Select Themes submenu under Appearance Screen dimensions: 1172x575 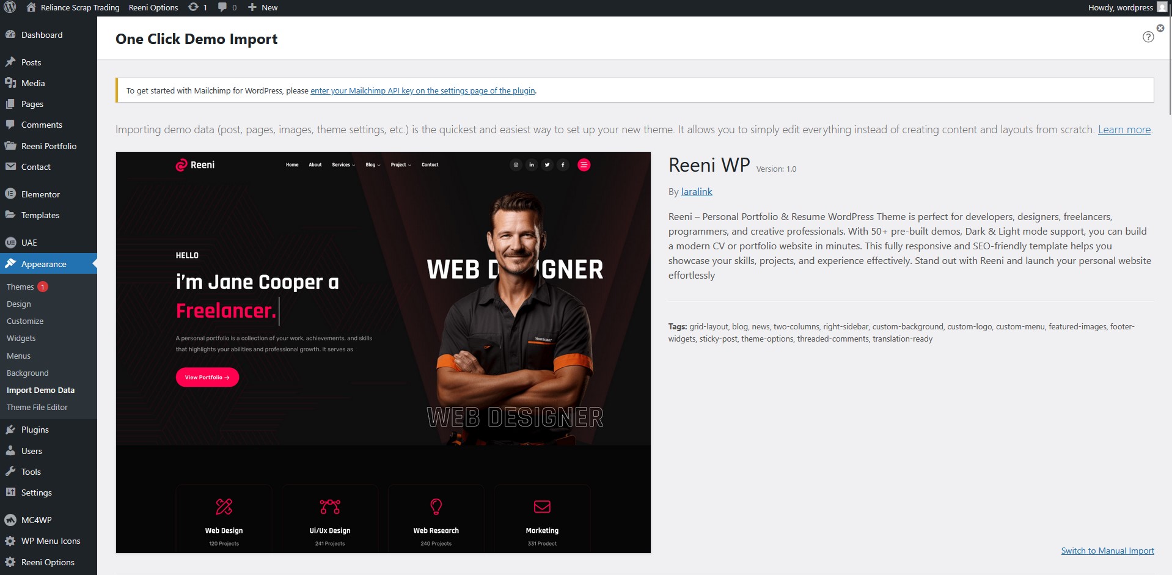pyautogui.click(x=20, y=287)
